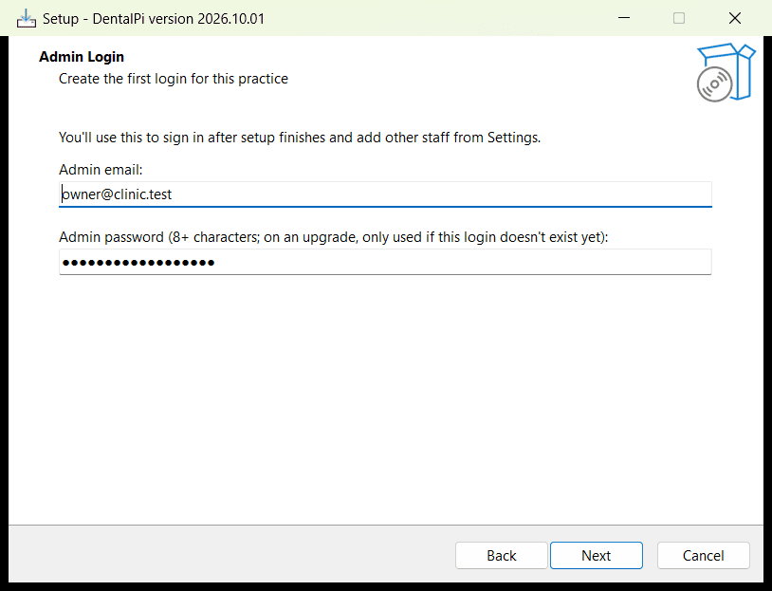Click 'Create the first login for this practice'
The width and height of the screenshot is (772, 591).
pos(174,79)
